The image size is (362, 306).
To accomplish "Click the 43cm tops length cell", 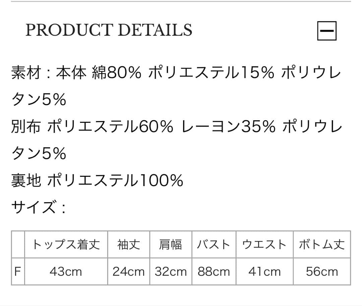I will 66,272.
